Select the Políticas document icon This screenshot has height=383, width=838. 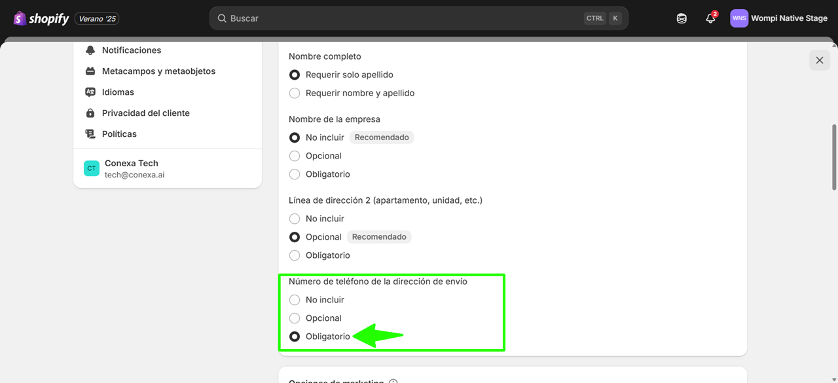89,134
